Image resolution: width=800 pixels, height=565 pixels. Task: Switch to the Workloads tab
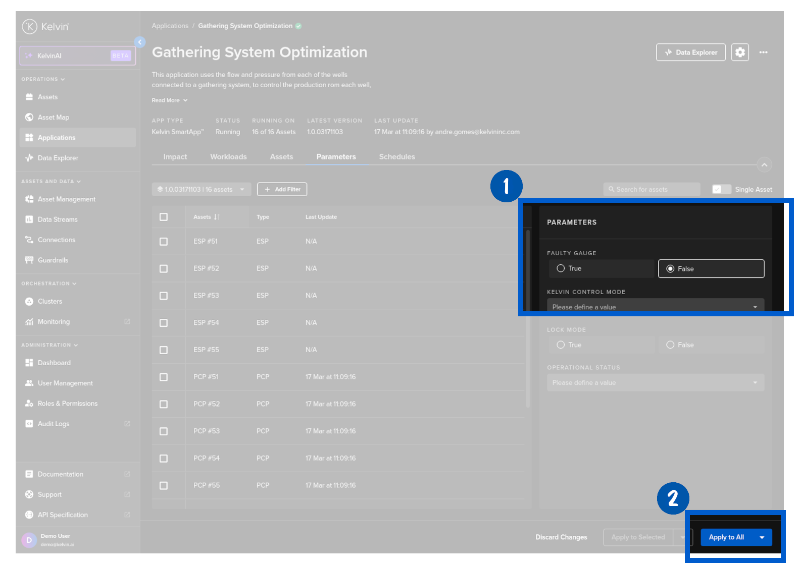tap(228, 157)
